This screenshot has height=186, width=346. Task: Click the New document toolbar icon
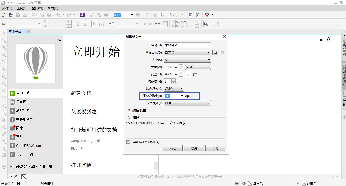pyautogui.click(x=4, y=15)
